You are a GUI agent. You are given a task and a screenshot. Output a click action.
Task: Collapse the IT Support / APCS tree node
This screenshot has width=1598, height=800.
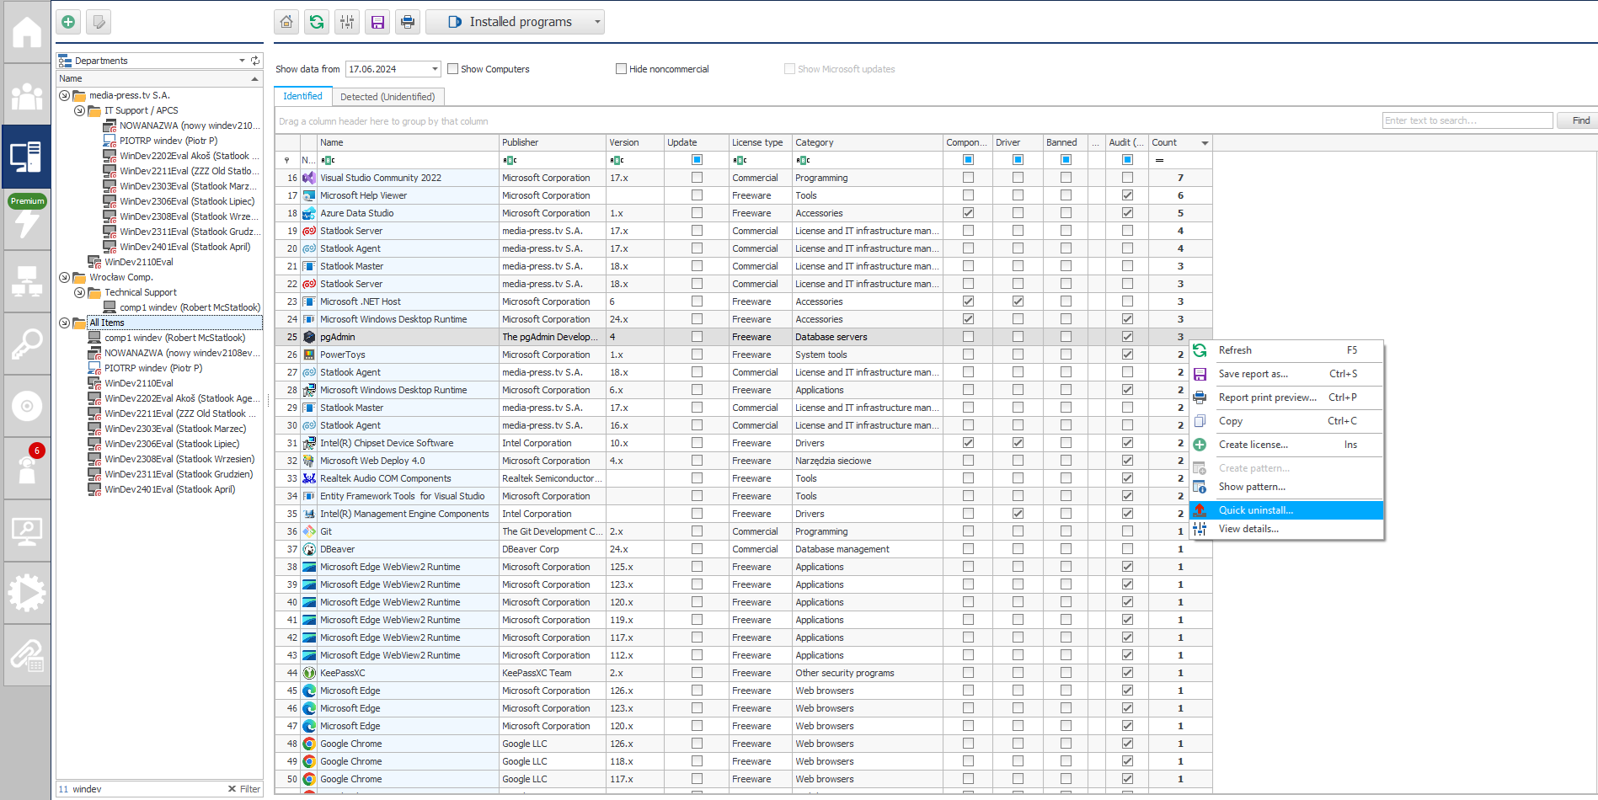(x=79, y=110)
